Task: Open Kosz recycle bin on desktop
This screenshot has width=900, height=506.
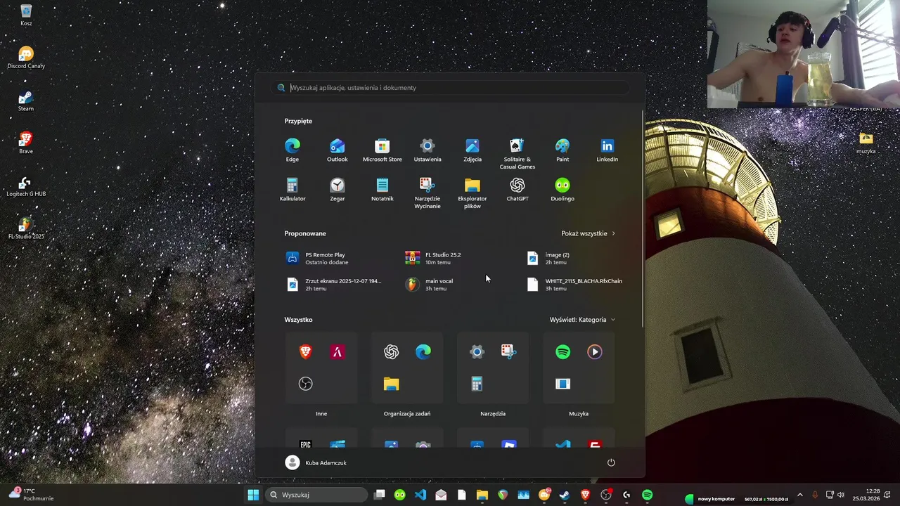Action: pyautogui.click(x=26, y=15)
